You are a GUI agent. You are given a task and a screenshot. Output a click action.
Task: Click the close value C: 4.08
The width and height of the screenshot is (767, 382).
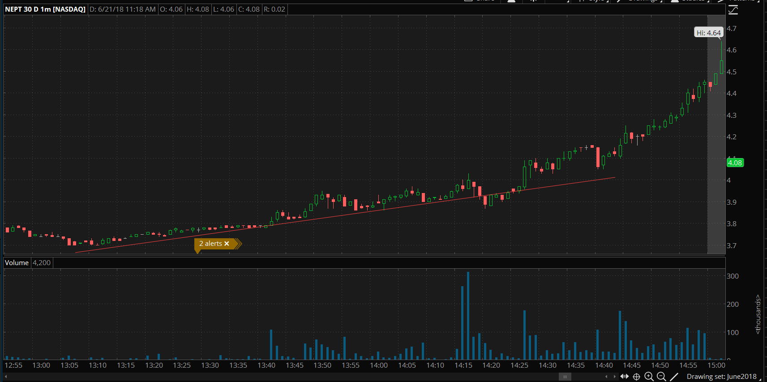tap(249, 9)
